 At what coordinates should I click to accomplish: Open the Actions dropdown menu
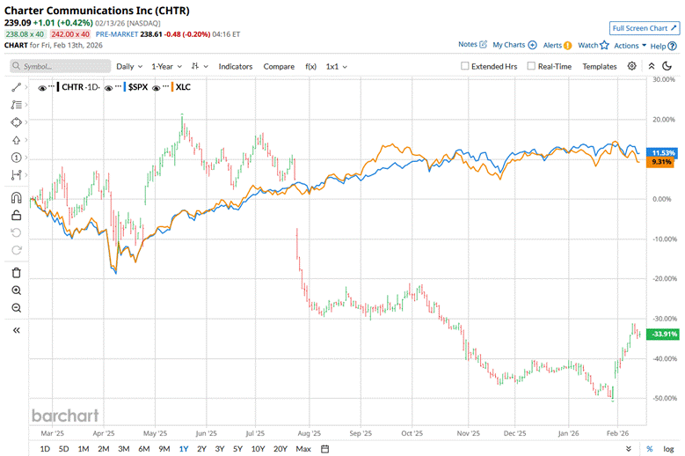630,45
